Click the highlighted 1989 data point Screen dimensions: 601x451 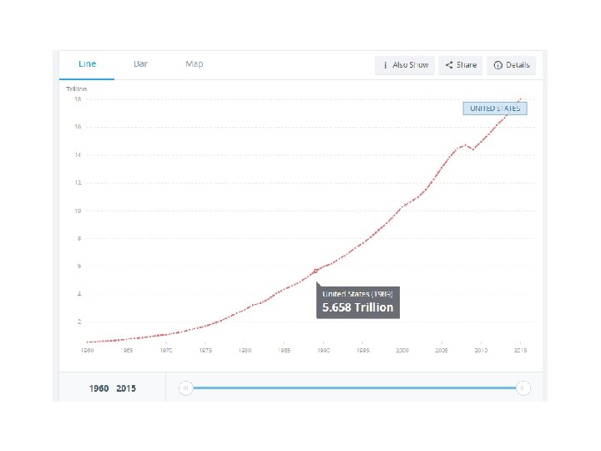[316, 271]
